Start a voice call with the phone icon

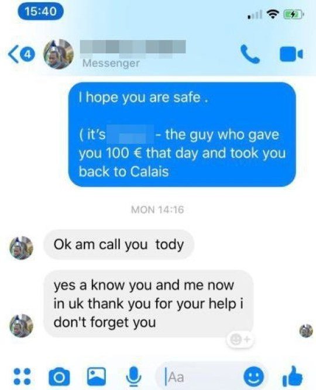(x=250, y=54)
